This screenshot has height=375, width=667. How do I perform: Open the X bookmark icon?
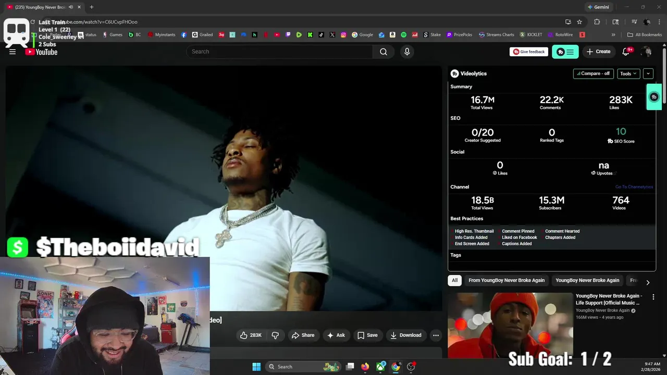coord(332,35)
